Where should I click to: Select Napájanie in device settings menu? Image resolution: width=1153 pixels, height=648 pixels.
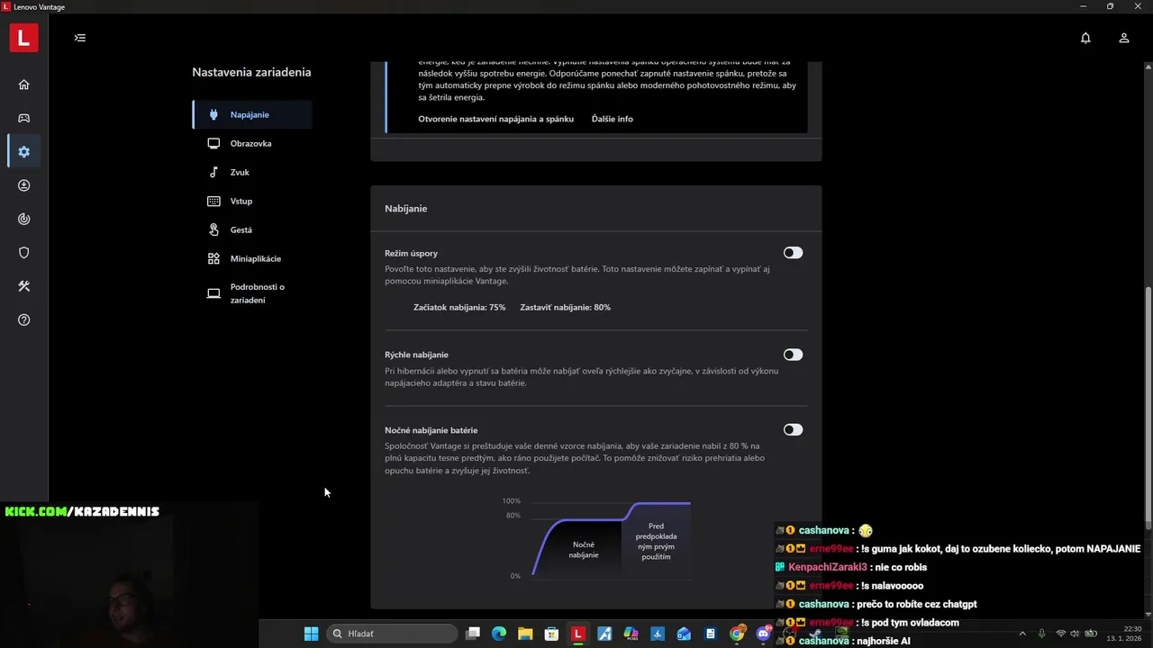[x=252, y=114]
